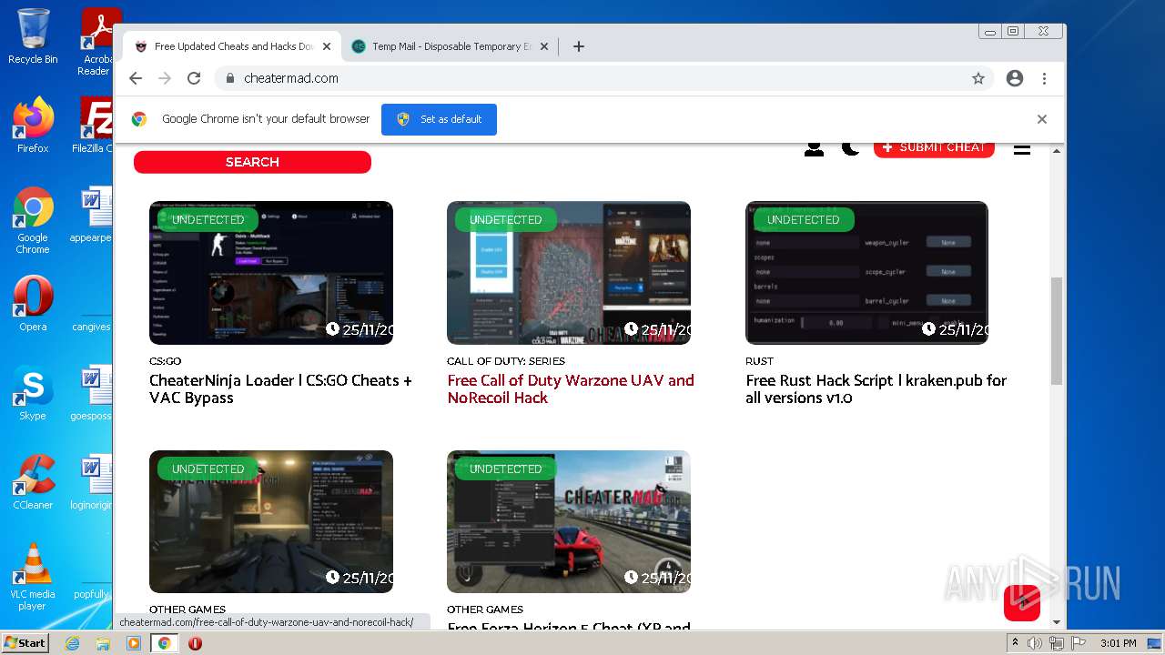Viewport: 1165px width, 655px height.
Task: Go back in Chrome history
Action: tap(136, 78)
